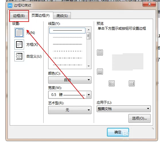Screen dimensions: 160x144
Task: Click the 确定 button
Action: coord(118,132)
